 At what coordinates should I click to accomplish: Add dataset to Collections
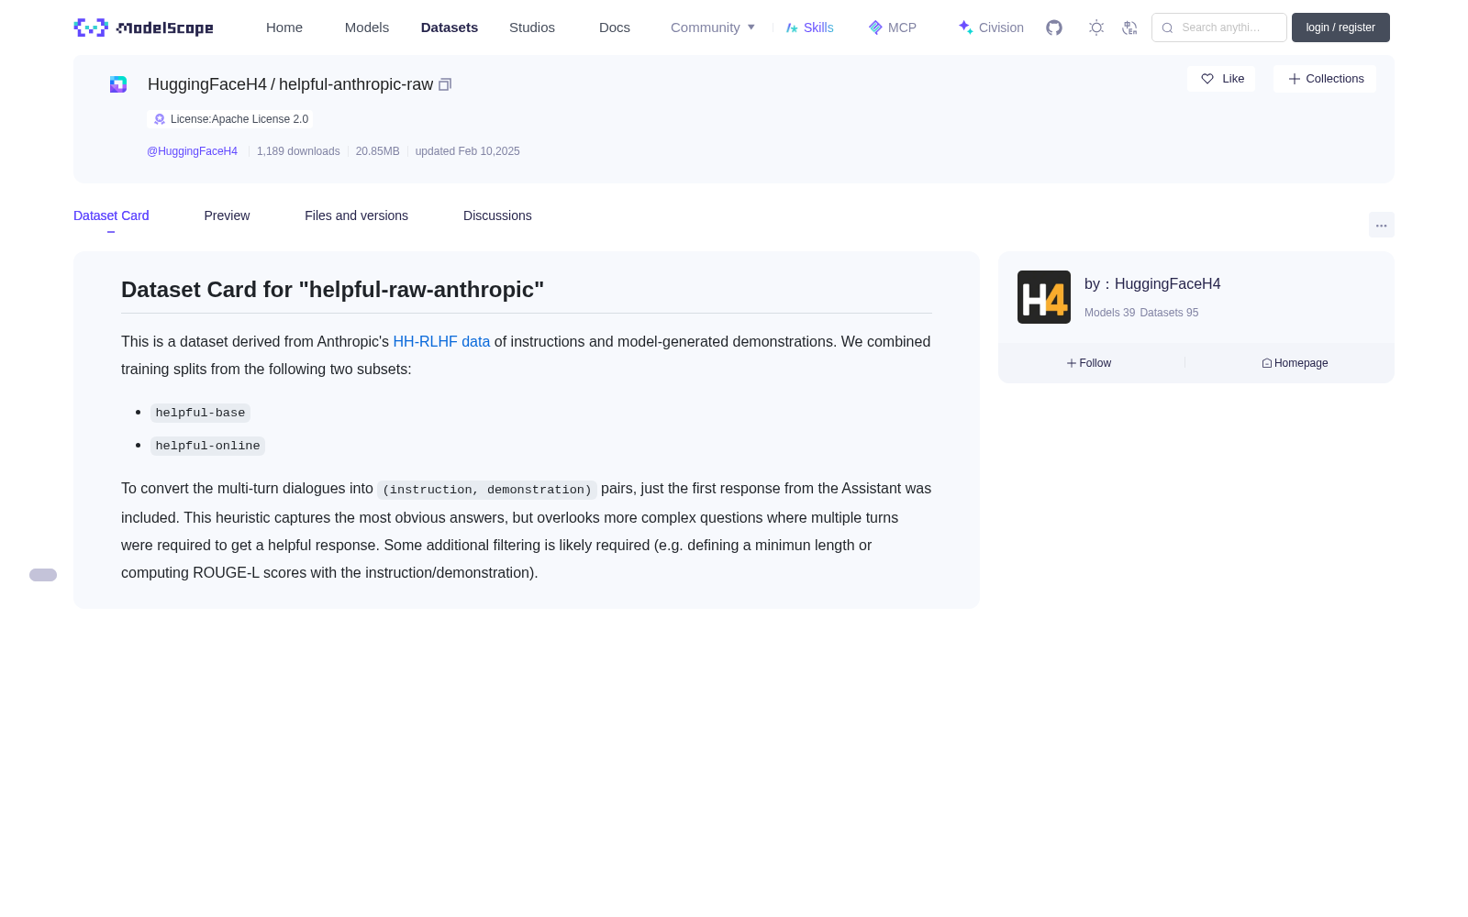(1325, 79)
